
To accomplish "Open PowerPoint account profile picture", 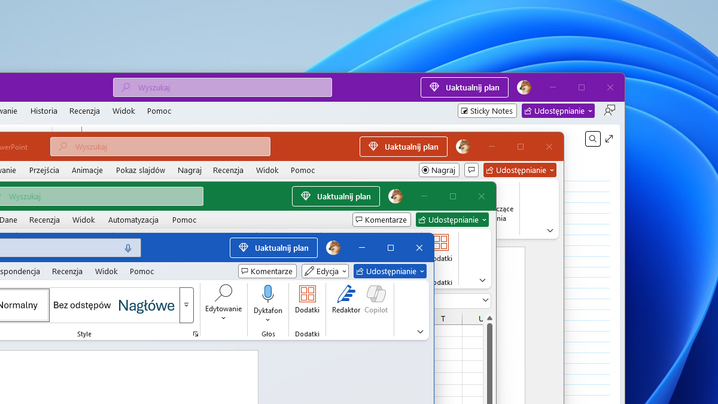I will pos(463,147).
